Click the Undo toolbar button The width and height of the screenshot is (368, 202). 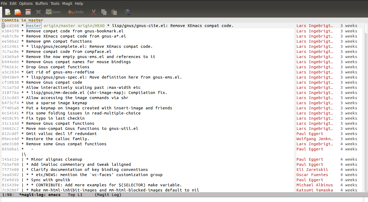75,12
